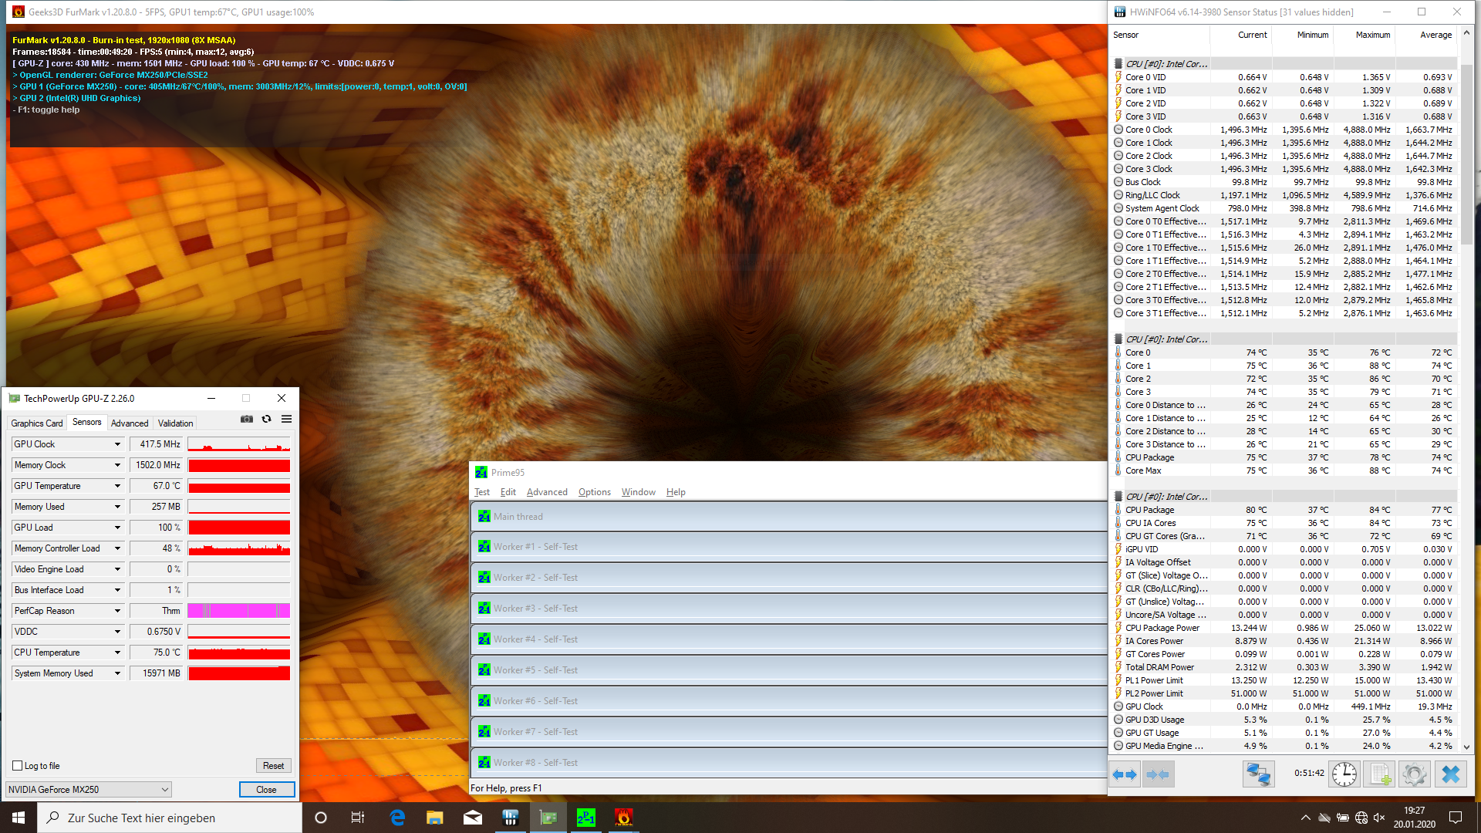Click HWiNFO expand columns arrows icon
Viewport: 1481px width, 833px height.
1125,774
